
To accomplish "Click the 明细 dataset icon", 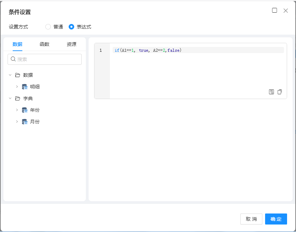I will point(25,87).
